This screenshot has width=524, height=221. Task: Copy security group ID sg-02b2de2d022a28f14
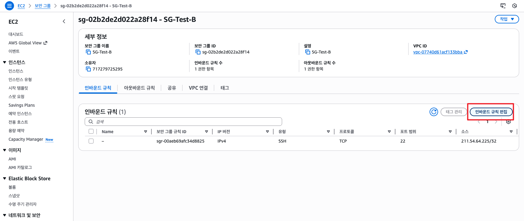point(198,52)
